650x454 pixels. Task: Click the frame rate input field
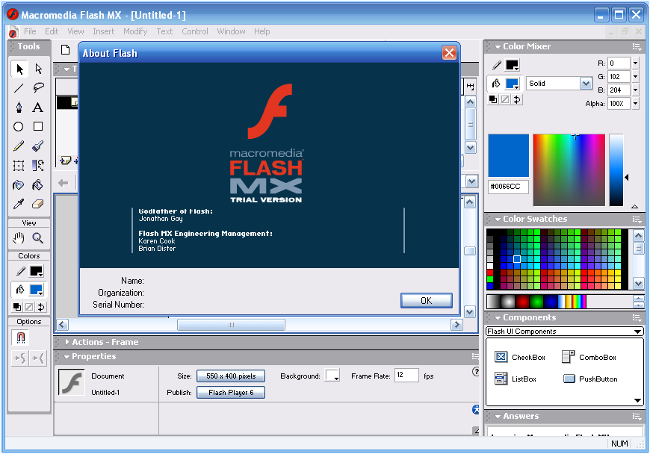pos(406,376)
